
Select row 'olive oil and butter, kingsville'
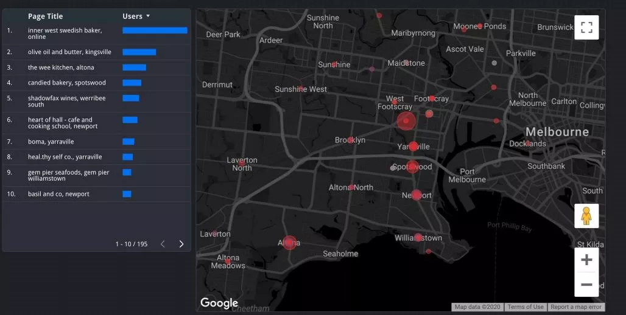click(97, 52)
